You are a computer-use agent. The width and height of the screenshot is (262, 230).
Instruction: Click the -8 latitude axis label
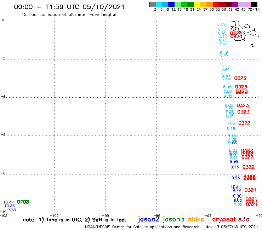(3, 173)
